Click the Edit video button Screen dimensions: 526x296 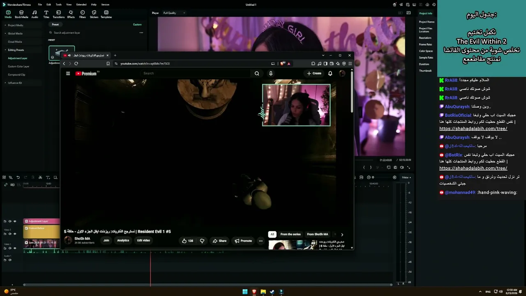(x=143, y=240)
